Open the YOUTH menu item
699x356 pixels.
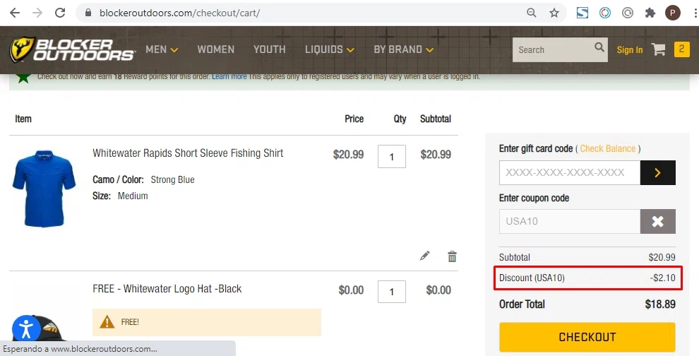pos(270,49)
